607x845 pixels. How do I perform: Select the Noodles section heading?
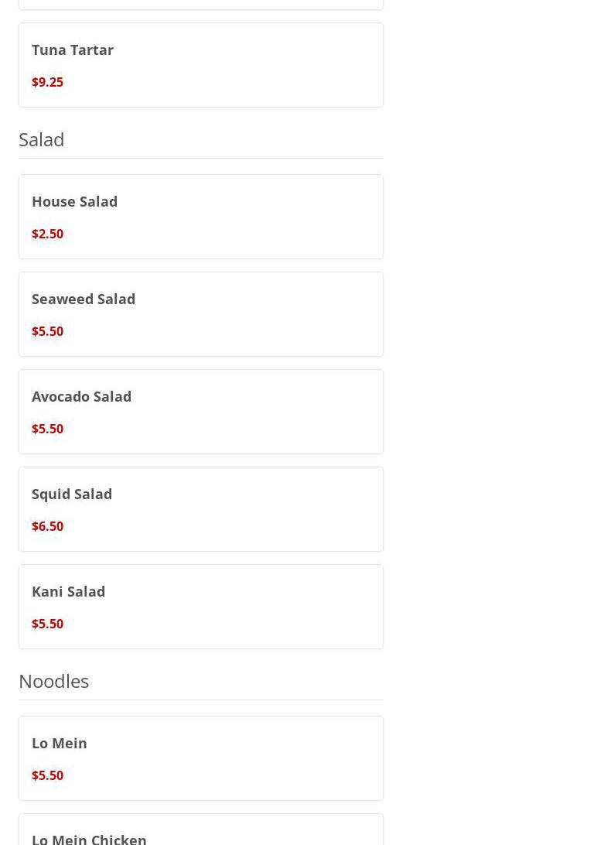pos(53,681)
